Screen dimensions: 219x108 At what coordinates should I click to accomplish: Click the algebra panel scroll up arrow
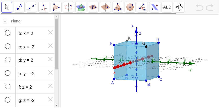pyautogui.click(x=56, y=17)
